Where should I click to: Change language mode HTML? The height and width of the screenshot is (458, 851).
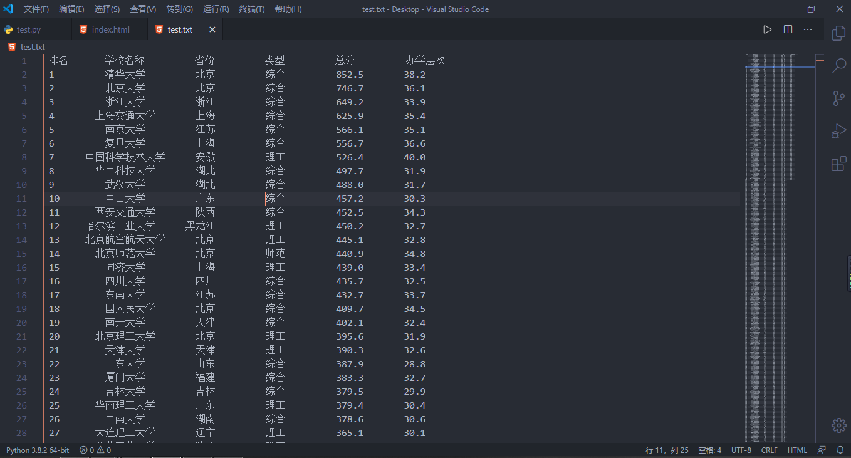click(x=797, y=450)
